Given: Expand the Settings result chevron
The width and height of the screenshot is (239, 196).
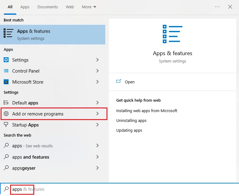Looking at the screenshot, I should [98, 60].
